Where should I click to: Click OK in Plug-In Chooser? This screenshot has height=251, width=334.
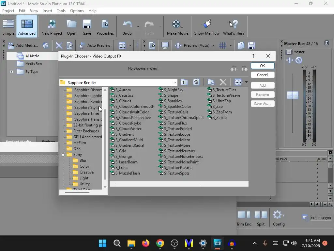[x=263, y=66]
